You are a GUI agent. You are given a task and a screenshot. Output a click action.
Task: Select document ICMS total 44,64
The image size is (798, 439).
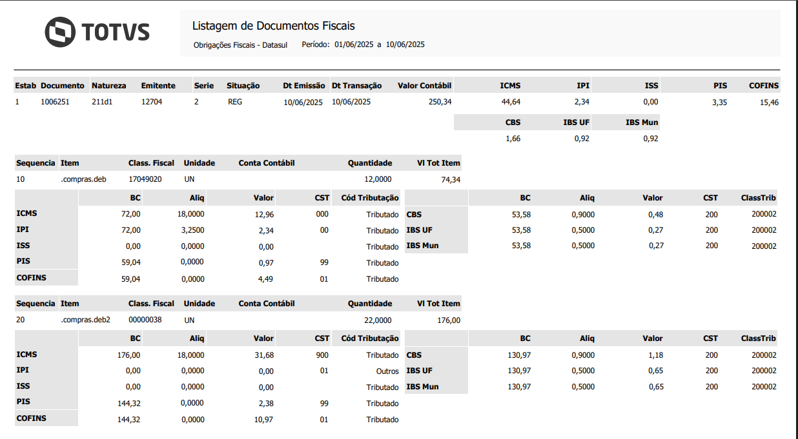point(511,102)
